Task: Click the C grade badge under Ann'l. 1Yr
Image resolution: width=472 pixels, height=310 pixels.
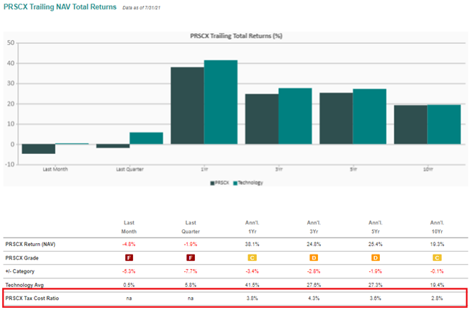Action: 252,258
